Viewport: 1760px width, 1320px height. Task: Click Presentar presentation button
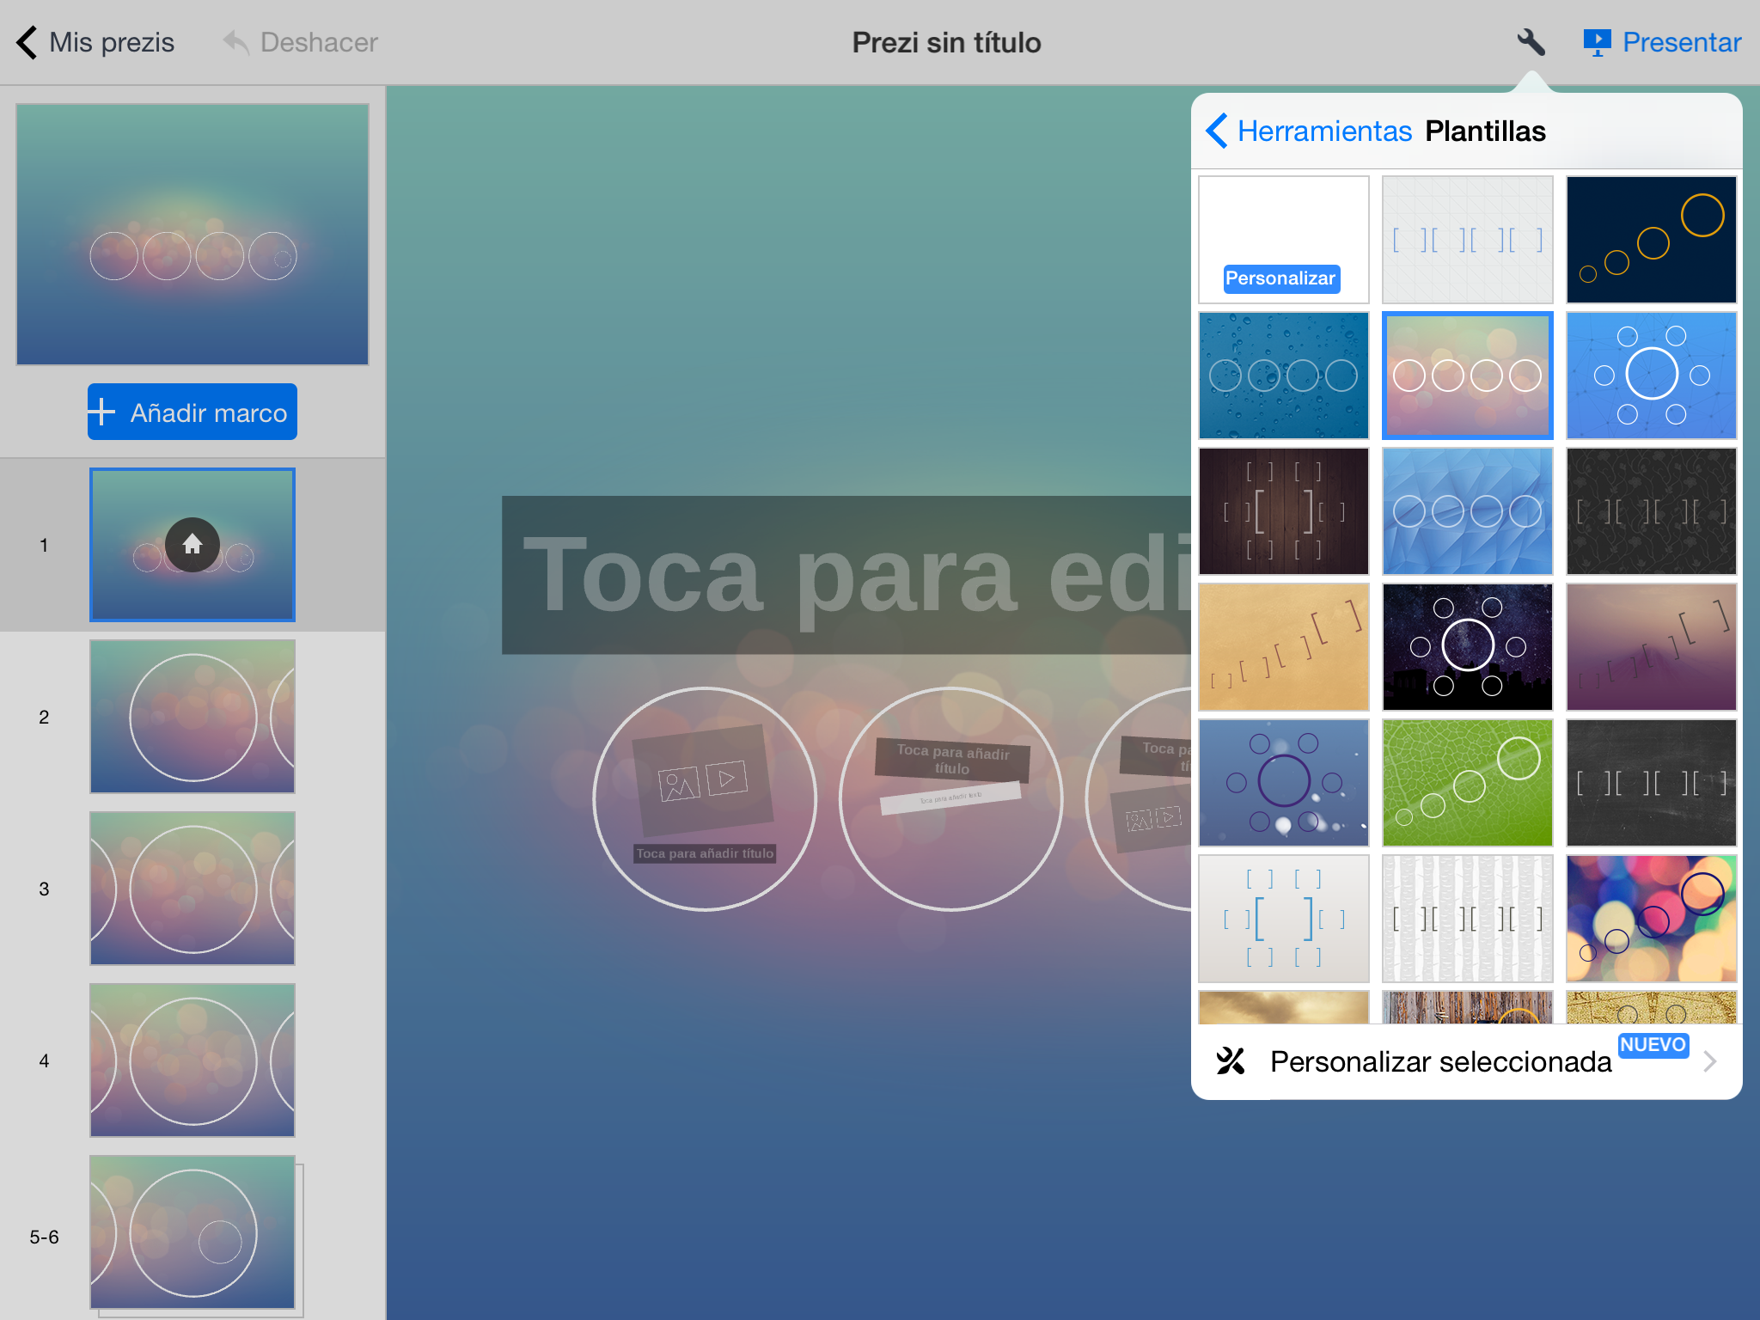pyautogui.click(x=1663, y=41)
